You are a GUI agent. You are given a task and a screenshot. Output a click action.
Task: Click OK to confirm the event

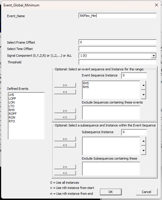(x=111, y=192)
